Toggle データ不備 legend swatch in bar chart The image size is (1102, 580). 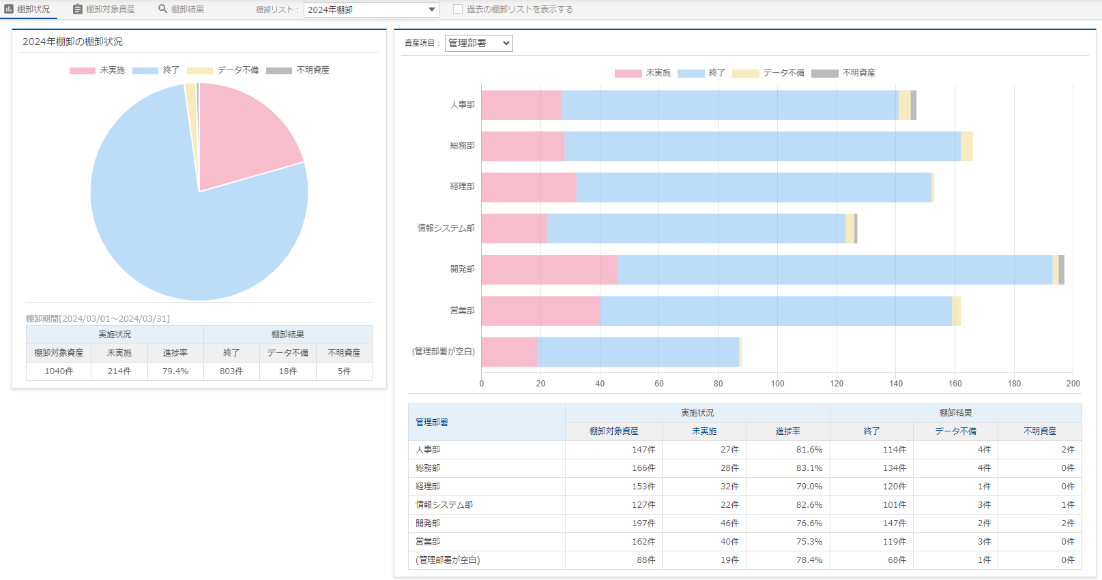point(745,73)
